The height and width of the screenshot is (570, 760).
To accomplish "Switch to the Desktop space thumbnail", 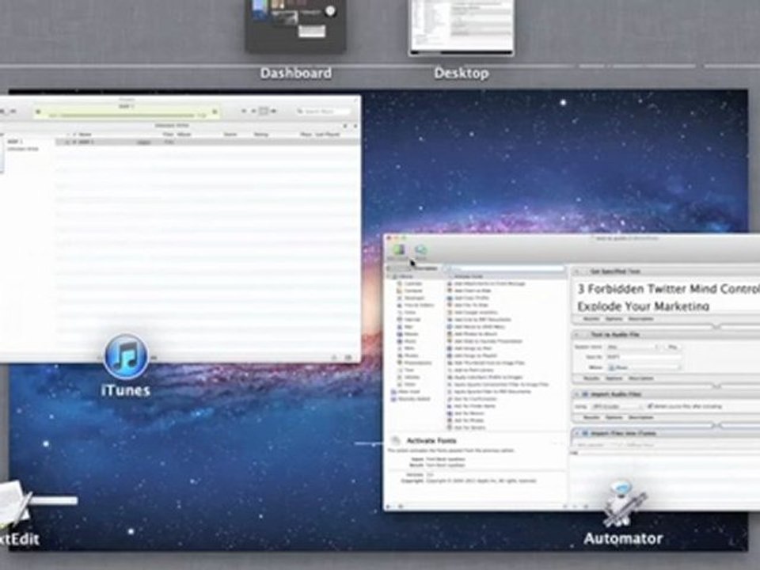I will (x=462, y=27).
